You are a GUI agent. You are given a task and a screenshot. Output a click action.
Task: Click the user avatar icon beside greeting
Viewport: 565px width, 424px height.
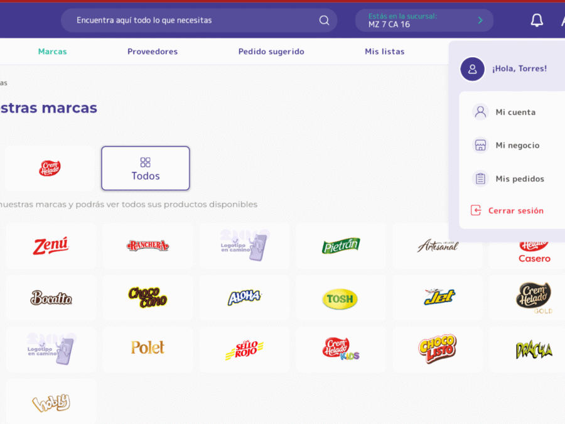click(472, 69)
